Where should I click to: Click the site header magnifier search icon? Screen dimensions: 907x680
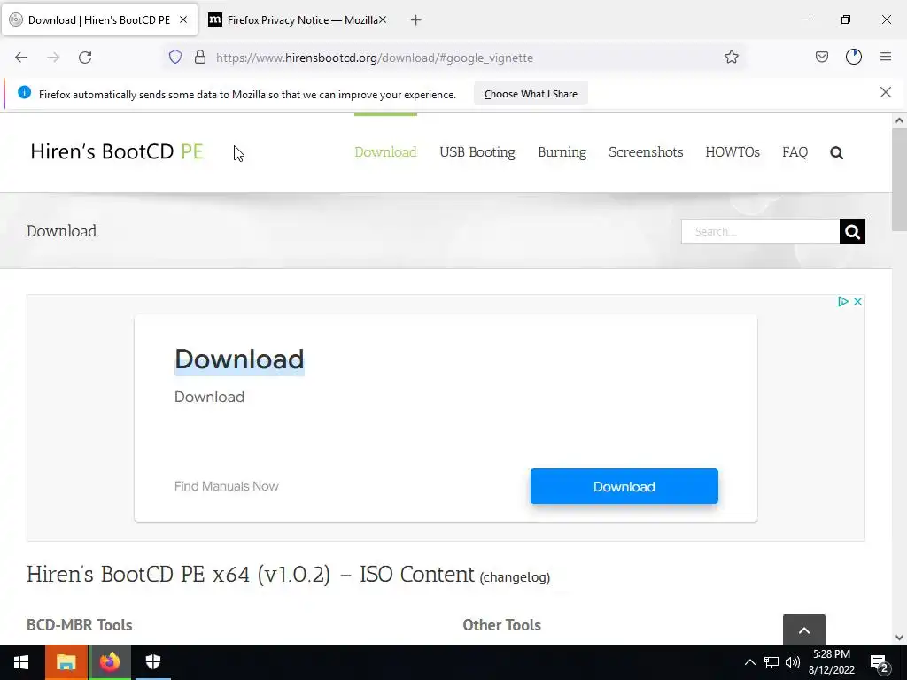click(836, 152)
